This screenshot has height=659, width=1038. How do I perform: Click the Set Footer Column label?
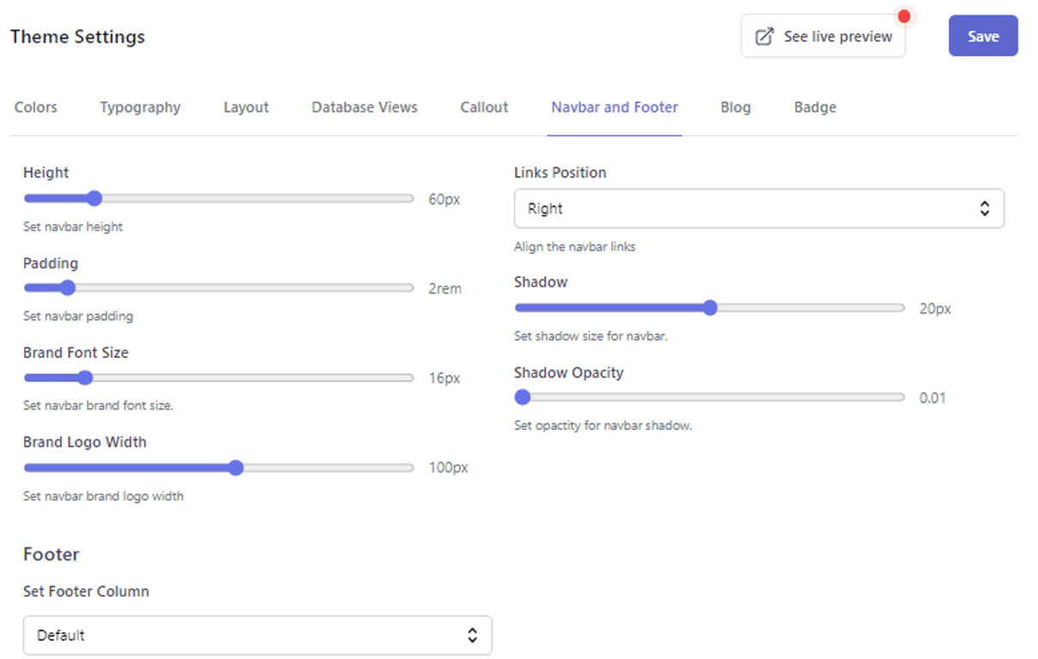click(86, 591)
